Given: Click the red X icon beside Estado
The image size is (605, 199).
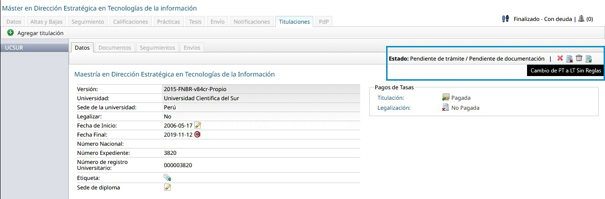Looking at the screenshot, I should click(x=560, y=58).
